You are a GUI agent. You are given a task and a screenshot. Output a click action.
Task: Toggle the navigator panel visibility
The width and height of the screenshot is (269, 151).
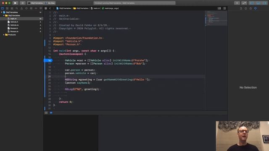pyautogui.click(x=252, y=3)
